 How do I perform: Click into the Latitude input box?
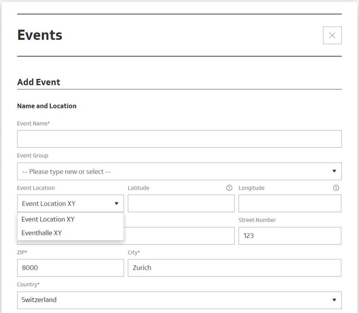tap(181, 203)
